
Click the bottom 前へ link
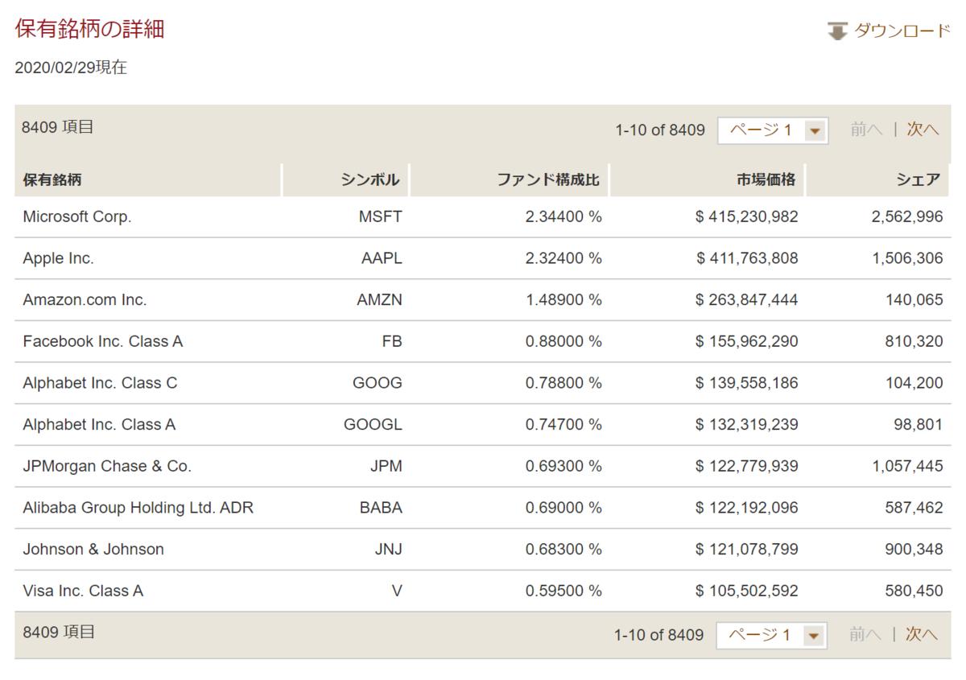[x=865, y=634]
